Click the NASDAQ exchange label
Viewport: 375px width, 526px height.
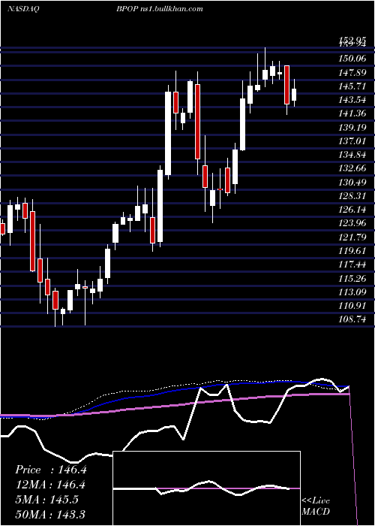[22, 9]
